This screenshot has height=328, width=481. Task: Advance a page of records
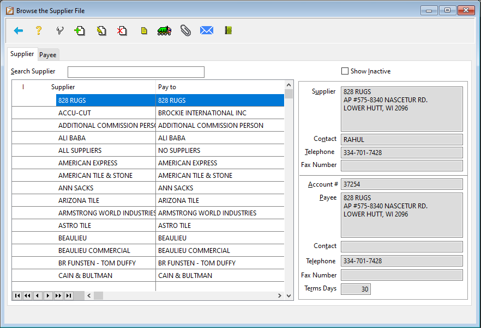point(58,295)
